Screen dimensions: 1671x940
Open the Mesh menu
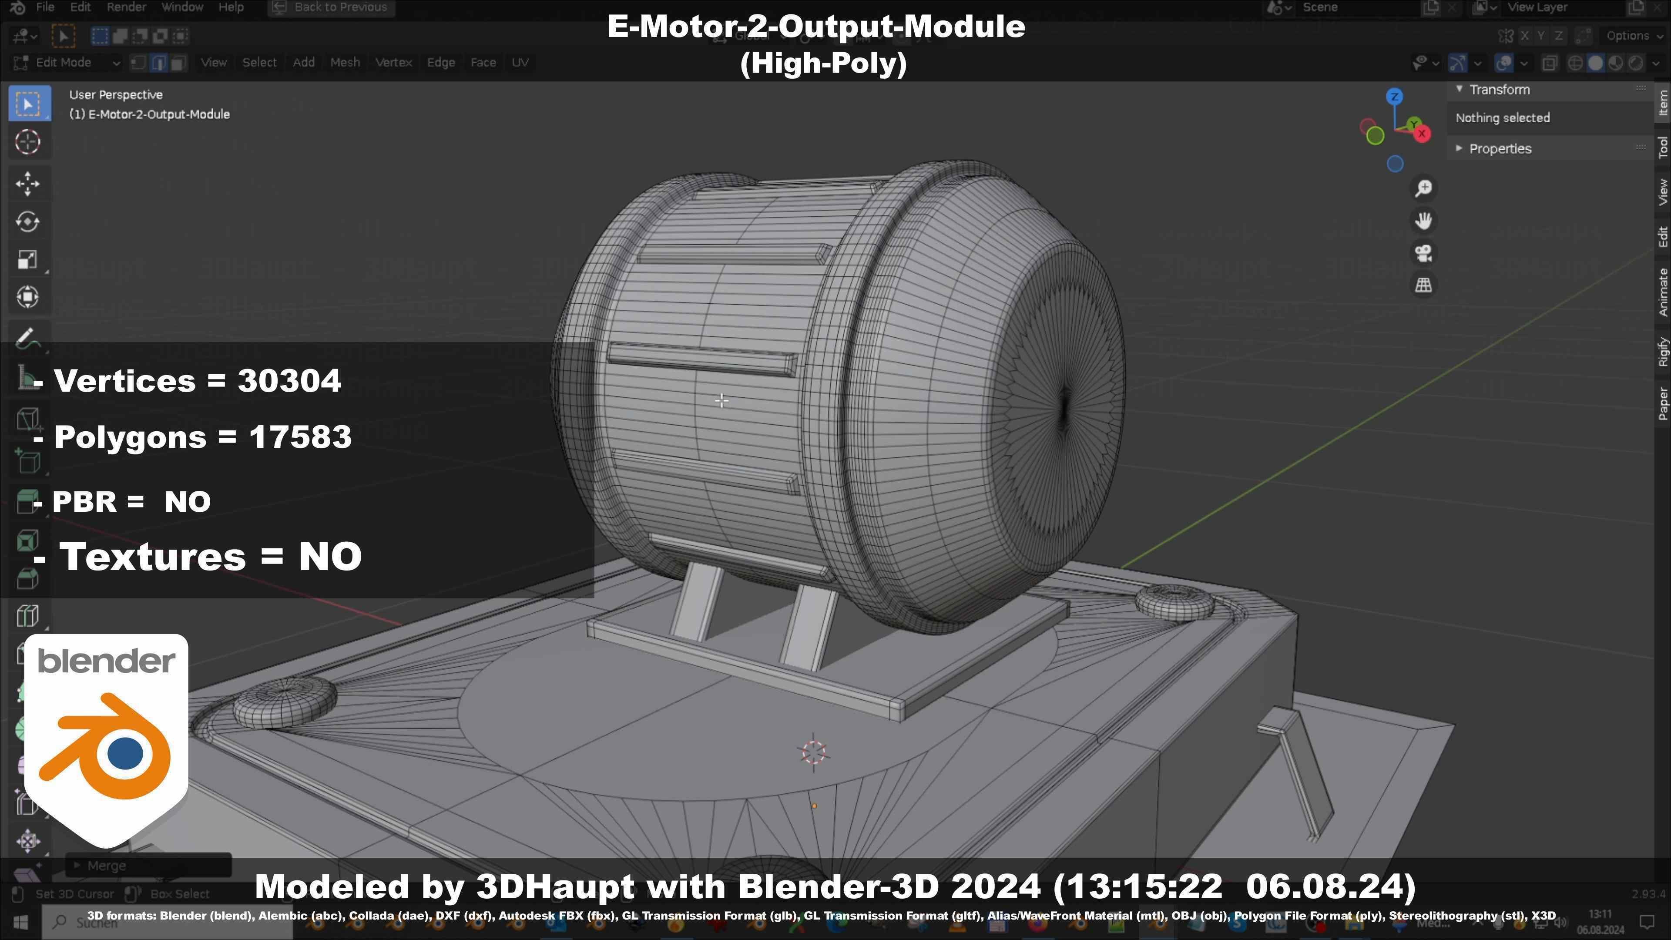point(345,62)
